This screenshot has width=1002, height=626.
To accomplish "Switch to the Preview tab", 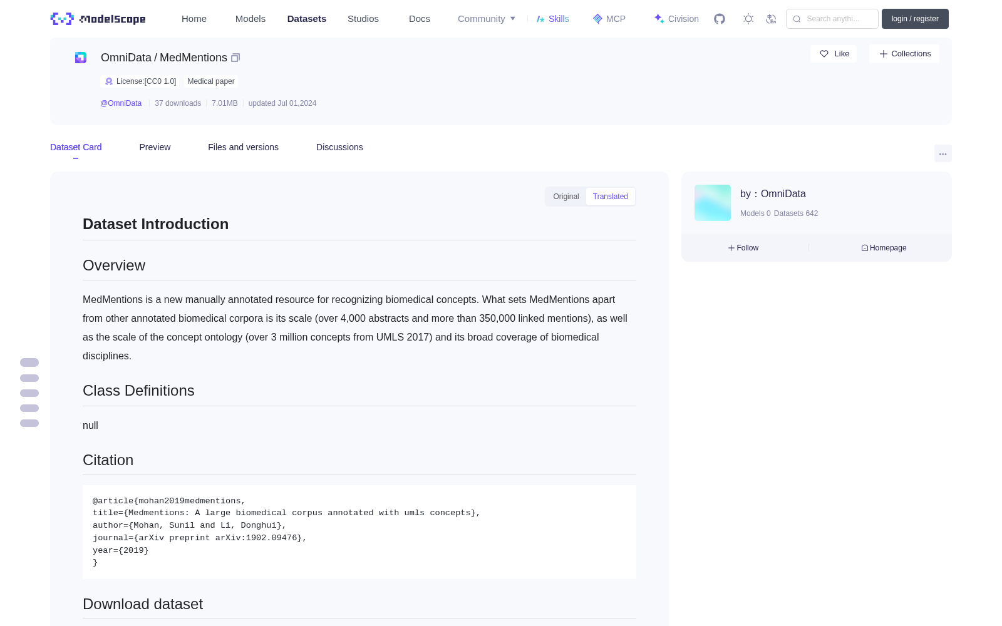I will tap(155, 147).
